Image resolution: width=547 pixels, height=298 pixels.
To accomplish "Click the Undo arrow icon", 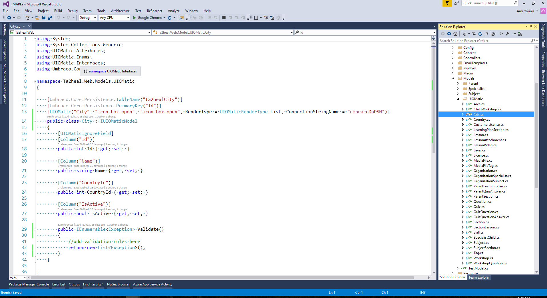I will pos(59,18).
